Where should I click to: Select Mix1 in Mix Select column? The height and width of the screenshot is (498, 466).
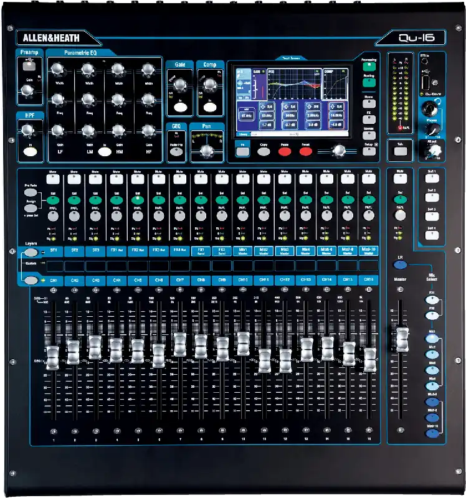point(432,339)
